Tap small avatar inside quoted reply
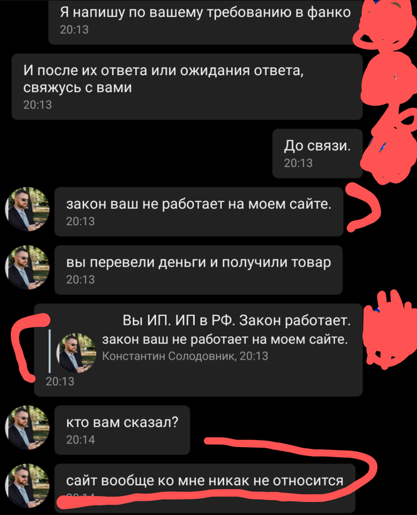The height and width of the screenshot is (515, 417). click(x=76, y=353)
